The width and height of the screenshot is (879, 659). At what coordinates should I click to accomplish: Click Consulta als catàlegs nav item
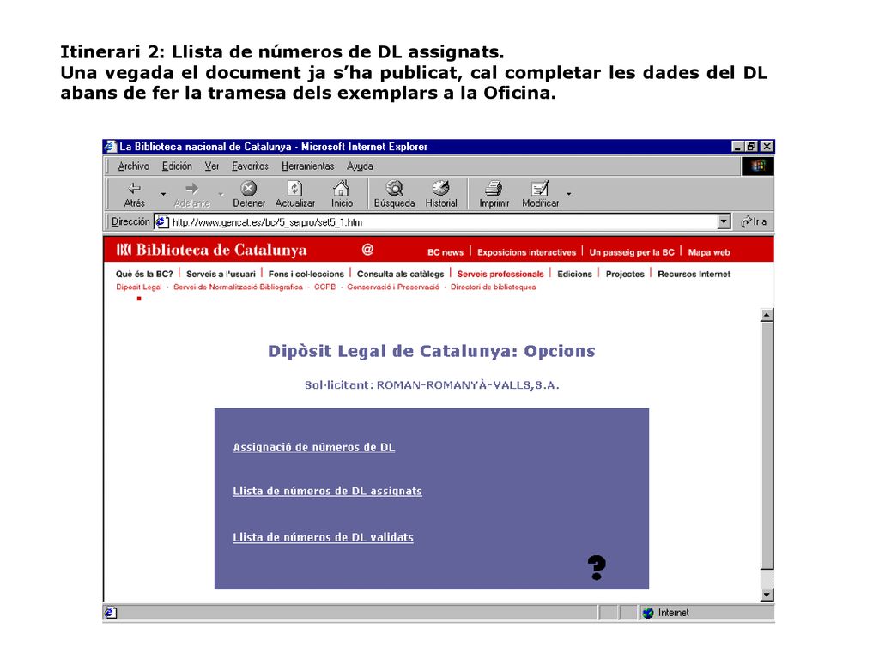(x=400, y=274)
